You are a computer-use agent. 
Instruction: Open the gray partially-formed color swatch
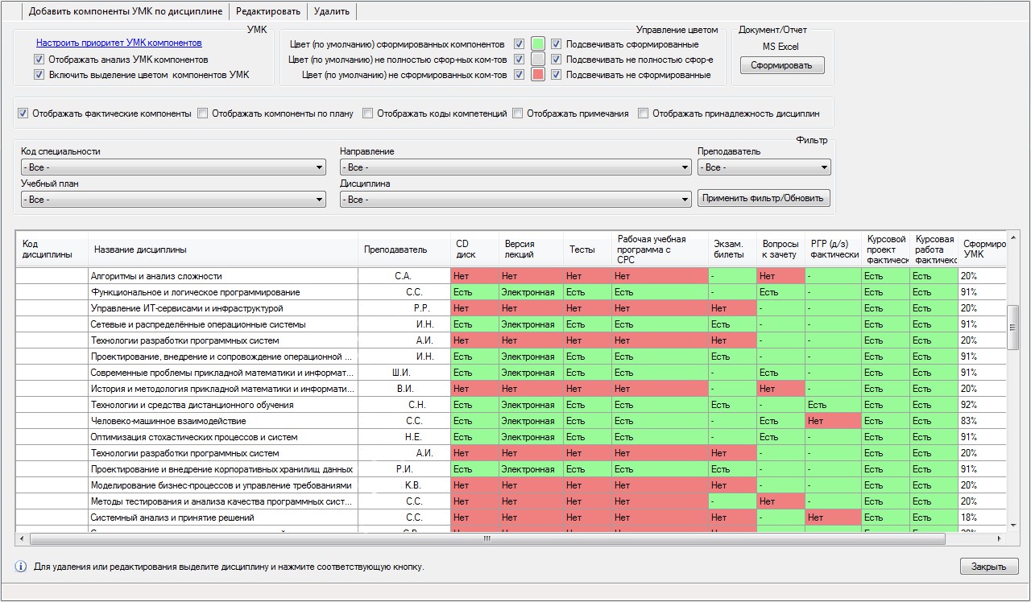538,60
